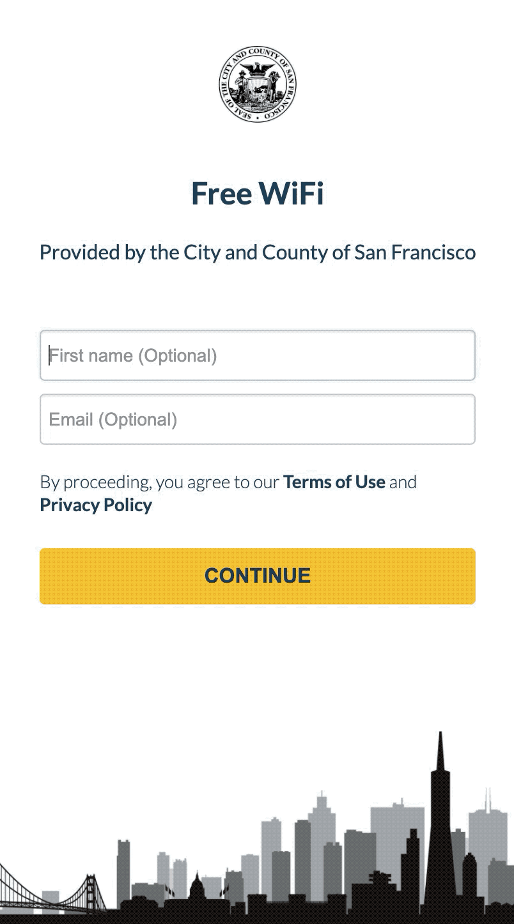Click the gray twin-antenna tower right of the pyramid
This screenshot has width=514, height=924.
click(487, 843)
